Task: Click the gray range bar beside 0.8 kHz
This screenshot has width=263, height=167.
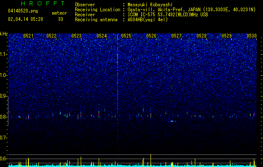Action: pyautogui.click(x=8, y=111)
